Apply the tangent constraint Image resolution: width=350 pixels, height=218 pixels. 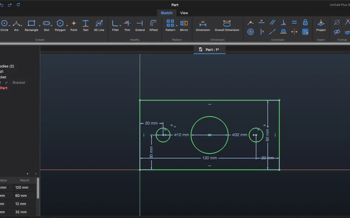(x=283, y=32)
